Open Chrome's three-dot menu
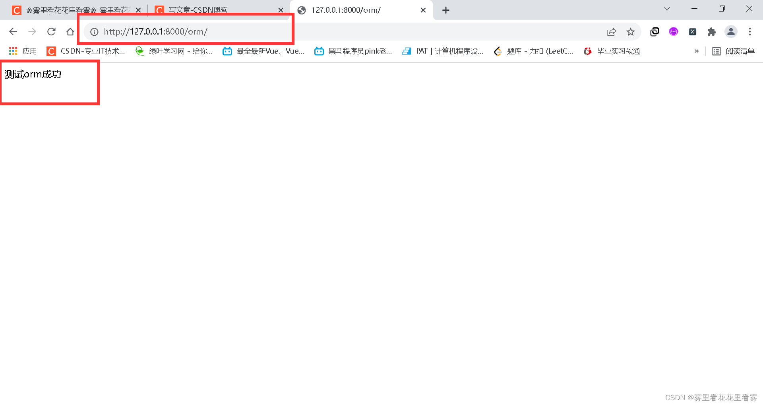This screenshot has width=763, height=405. tap(750, 32)
